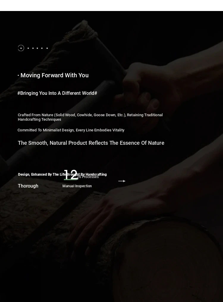Click '#Bringing You Into A Different World#' text
The width and height of the screenshot is (223, 302).
(57, 93)
